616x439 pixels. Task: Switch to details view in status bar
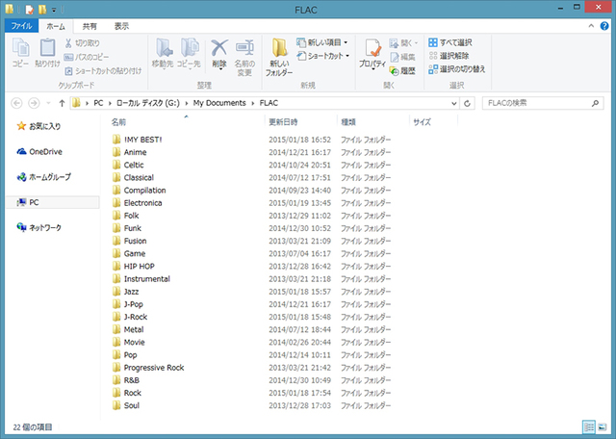pyautogui.click(x=587, y=426)
